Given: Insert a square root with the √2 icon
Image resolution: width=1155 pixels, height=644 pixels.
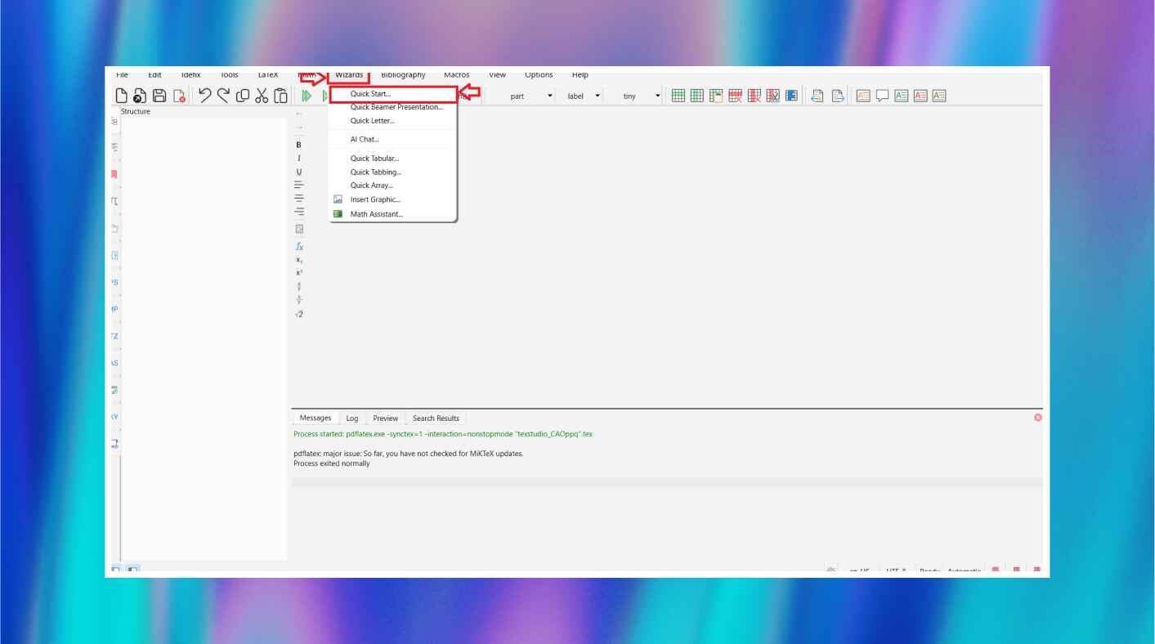Looking at the screenshot, I should click(299, 314).
